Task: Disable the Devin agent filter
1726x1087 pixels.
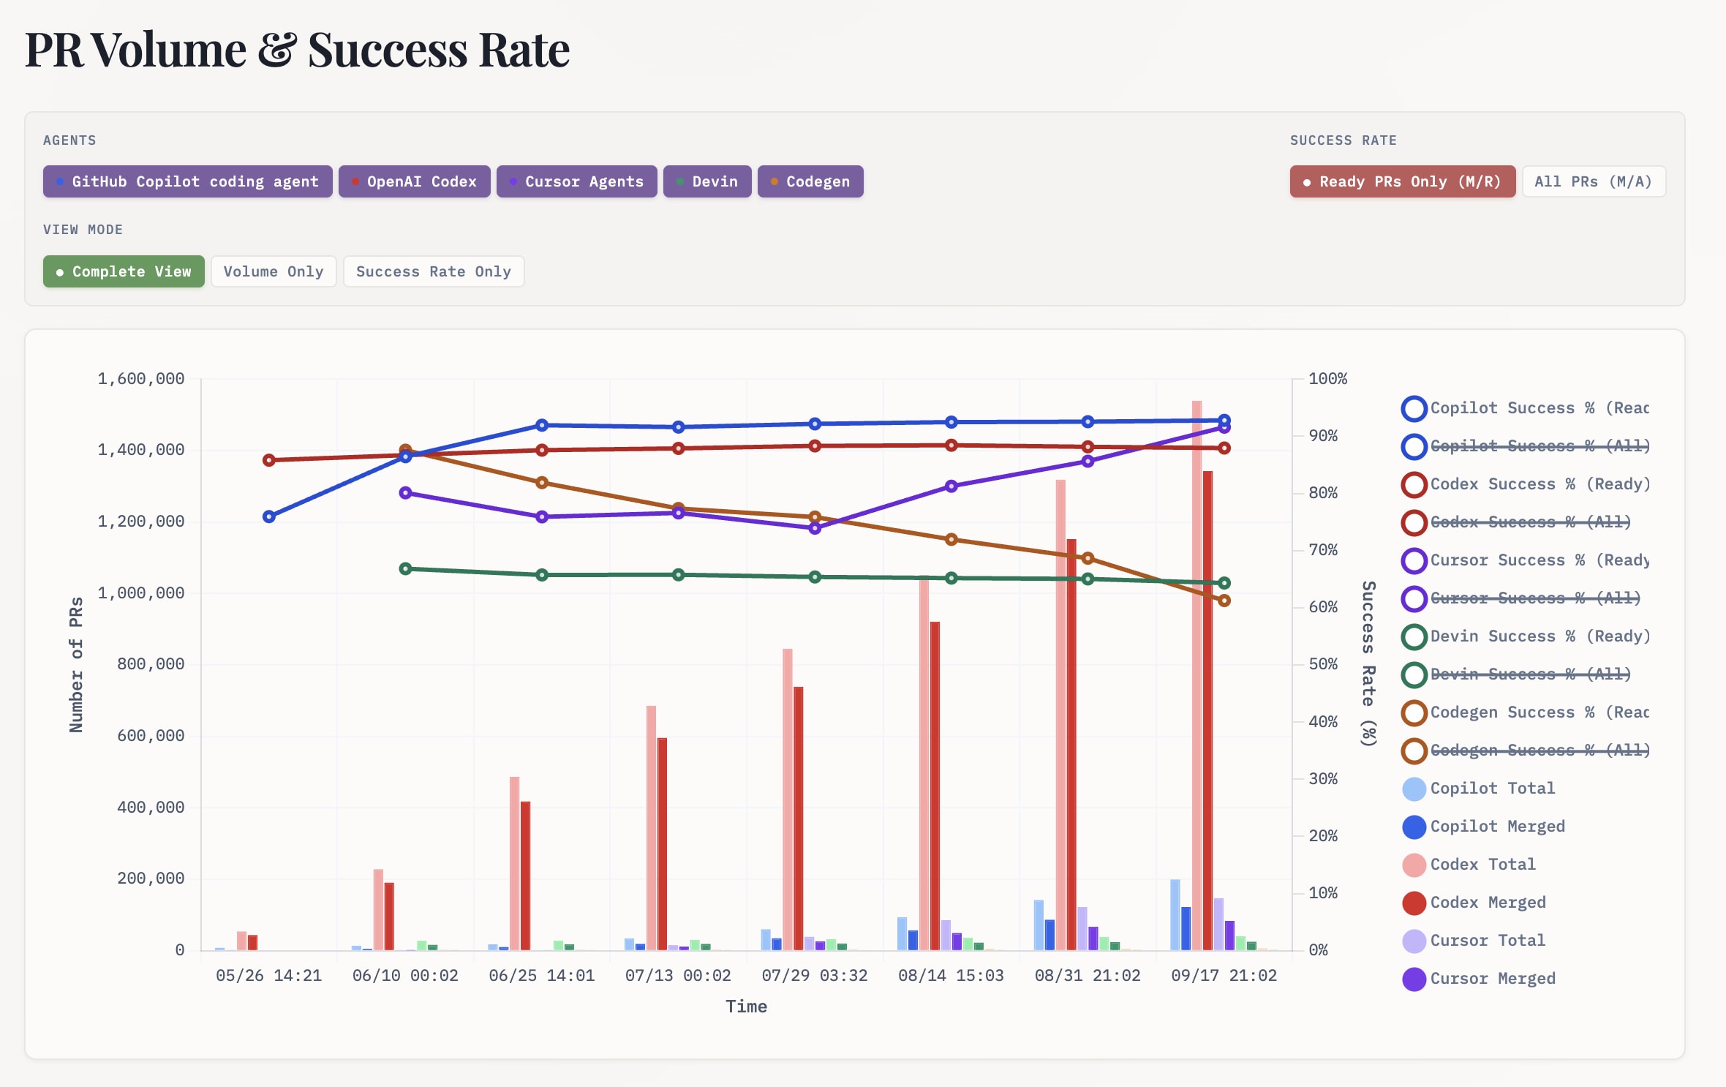Action: 706,181
